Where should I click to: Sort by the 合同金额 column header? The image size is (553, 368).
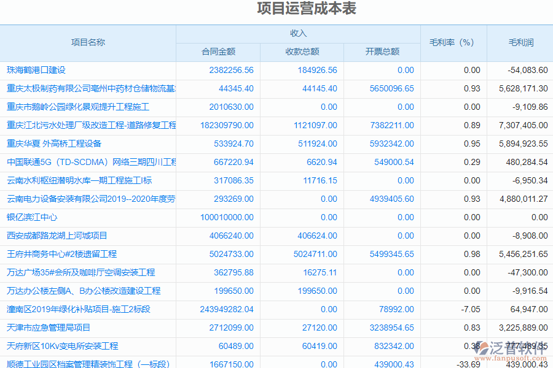(218, 52)
